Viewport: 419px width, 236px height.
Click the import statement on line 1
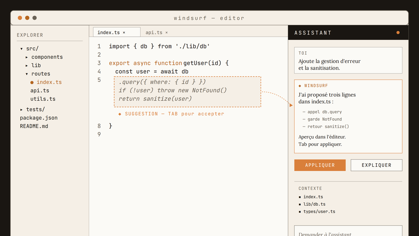point(159,46)
